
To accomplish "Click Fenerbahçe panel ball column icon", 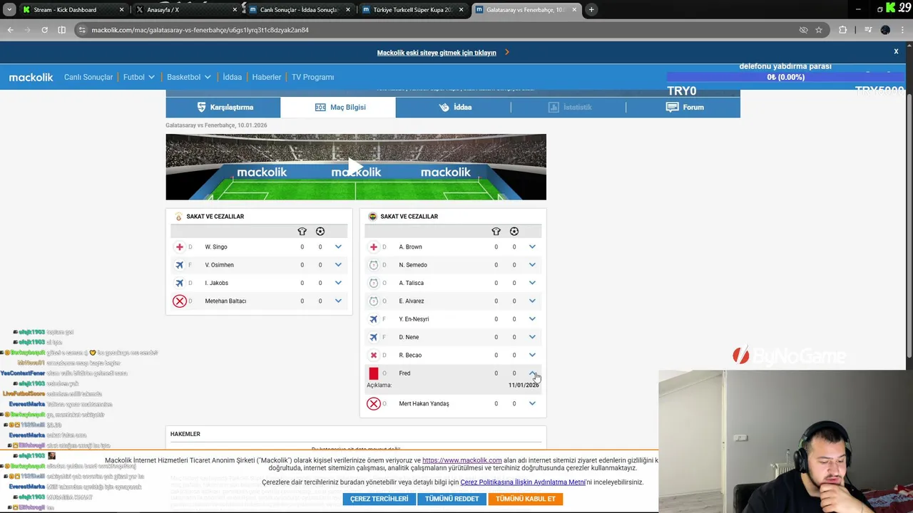I will tap(514, 232).
